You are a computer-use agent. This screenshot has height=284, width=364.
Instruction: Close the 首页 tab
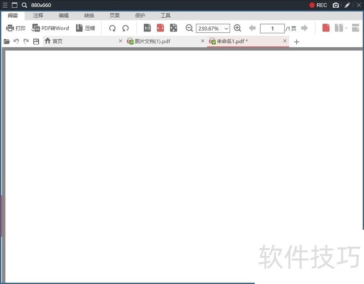(121, 41)
